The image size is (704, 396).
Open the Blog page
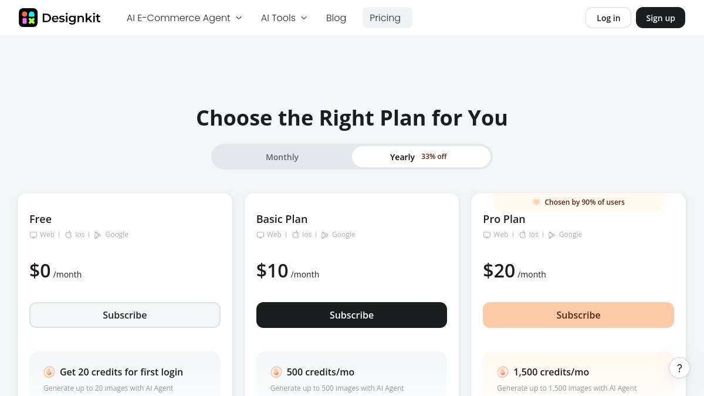coord(336,18)
